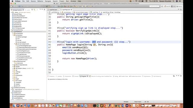Viewport: 193px width, 108px height.
Task: Open the File menu
Action: [x=24, y=1]
